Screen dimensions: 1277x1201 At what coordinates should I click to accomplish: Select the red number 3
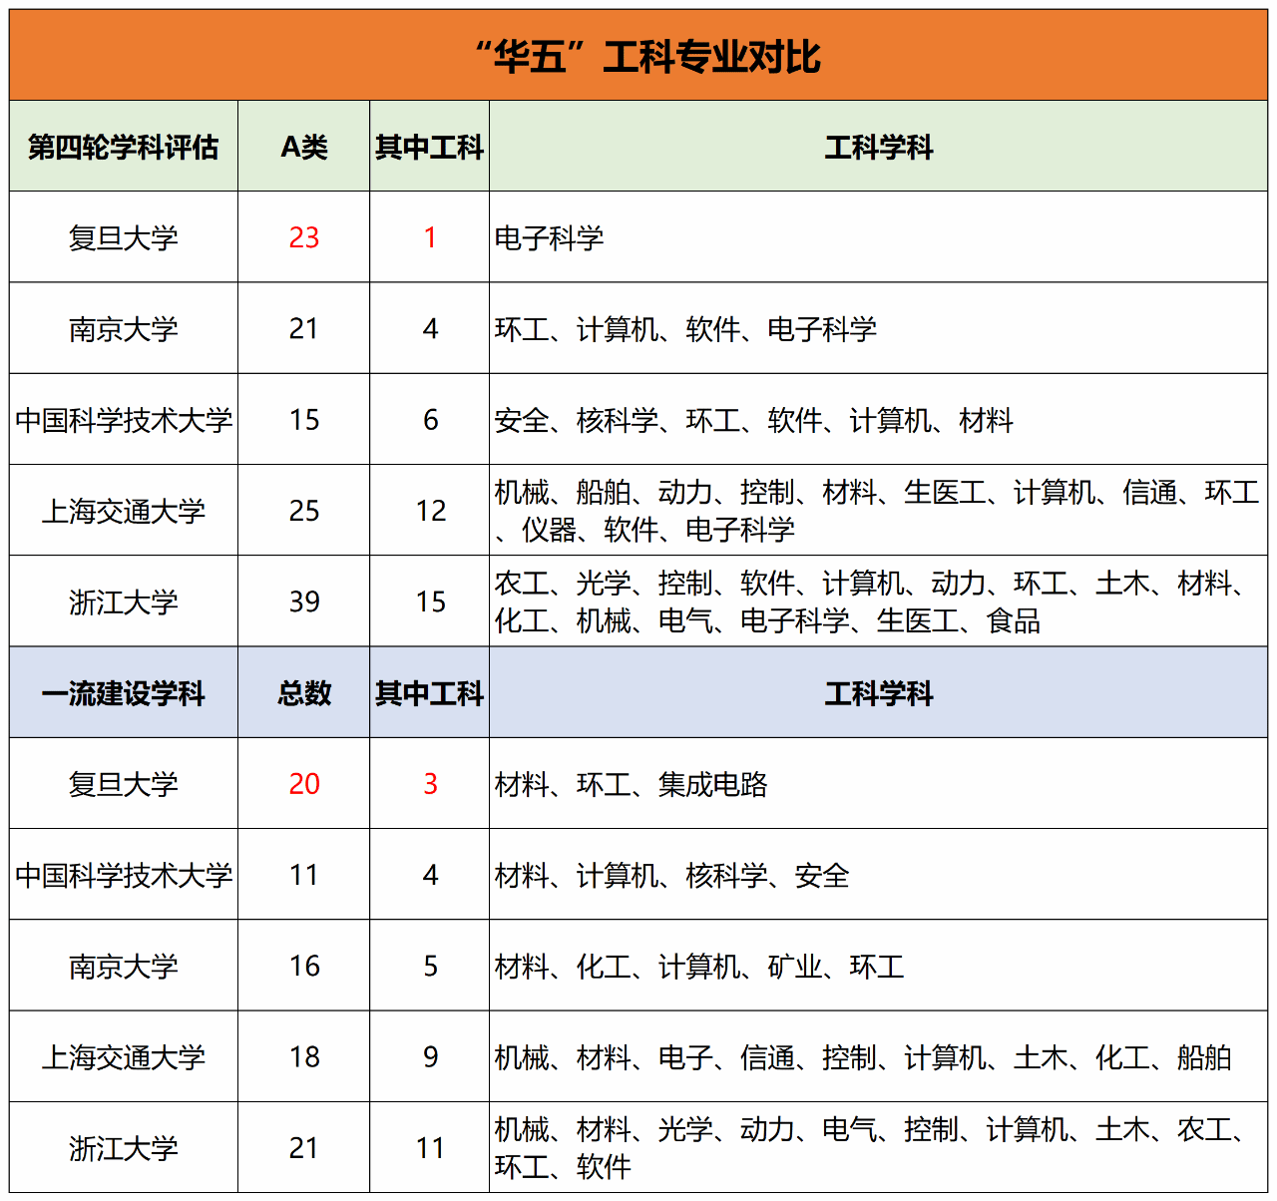click(430, 784)
